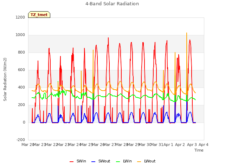Click the green LWin legend color marker
Screen dimensions: 225x168
point(118,162)
